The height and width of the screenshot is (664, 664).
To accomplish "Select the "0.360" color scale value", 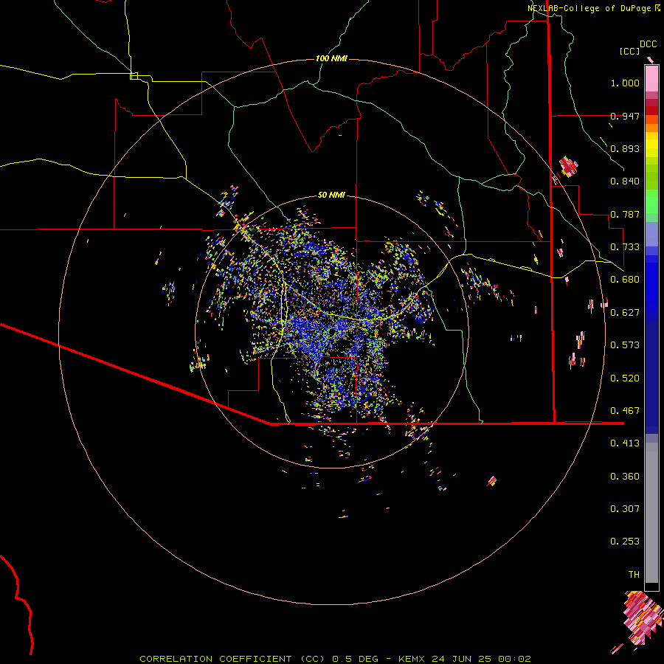I will click(625, 477).
